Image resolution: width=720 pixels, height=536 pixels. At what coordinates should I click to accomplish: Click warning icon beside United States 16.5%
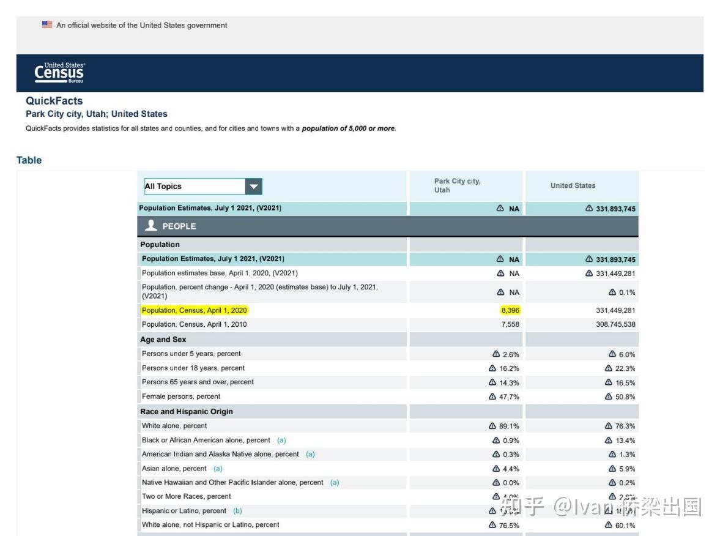609,382
